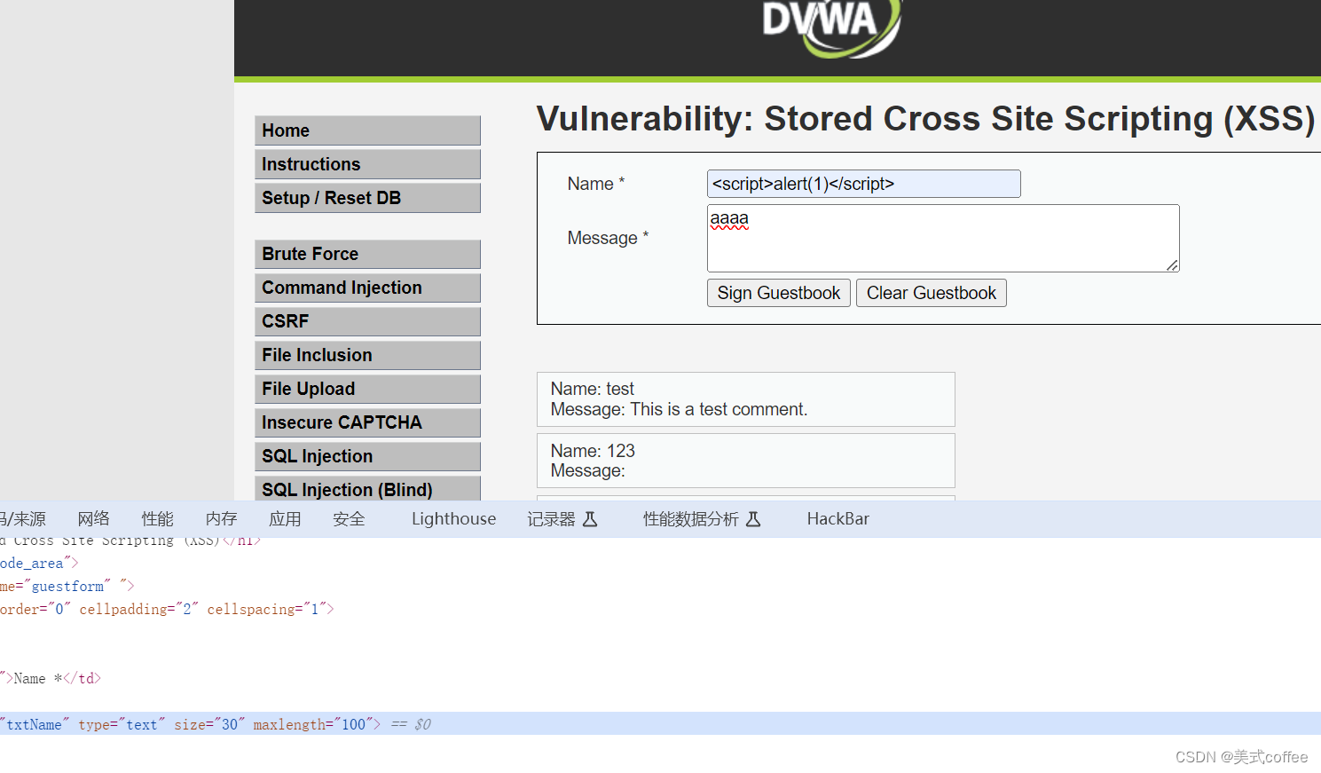Screen dimensions: 1321x773
Task: Open the 性能数据分析 tab
Action: pos(702,519)
